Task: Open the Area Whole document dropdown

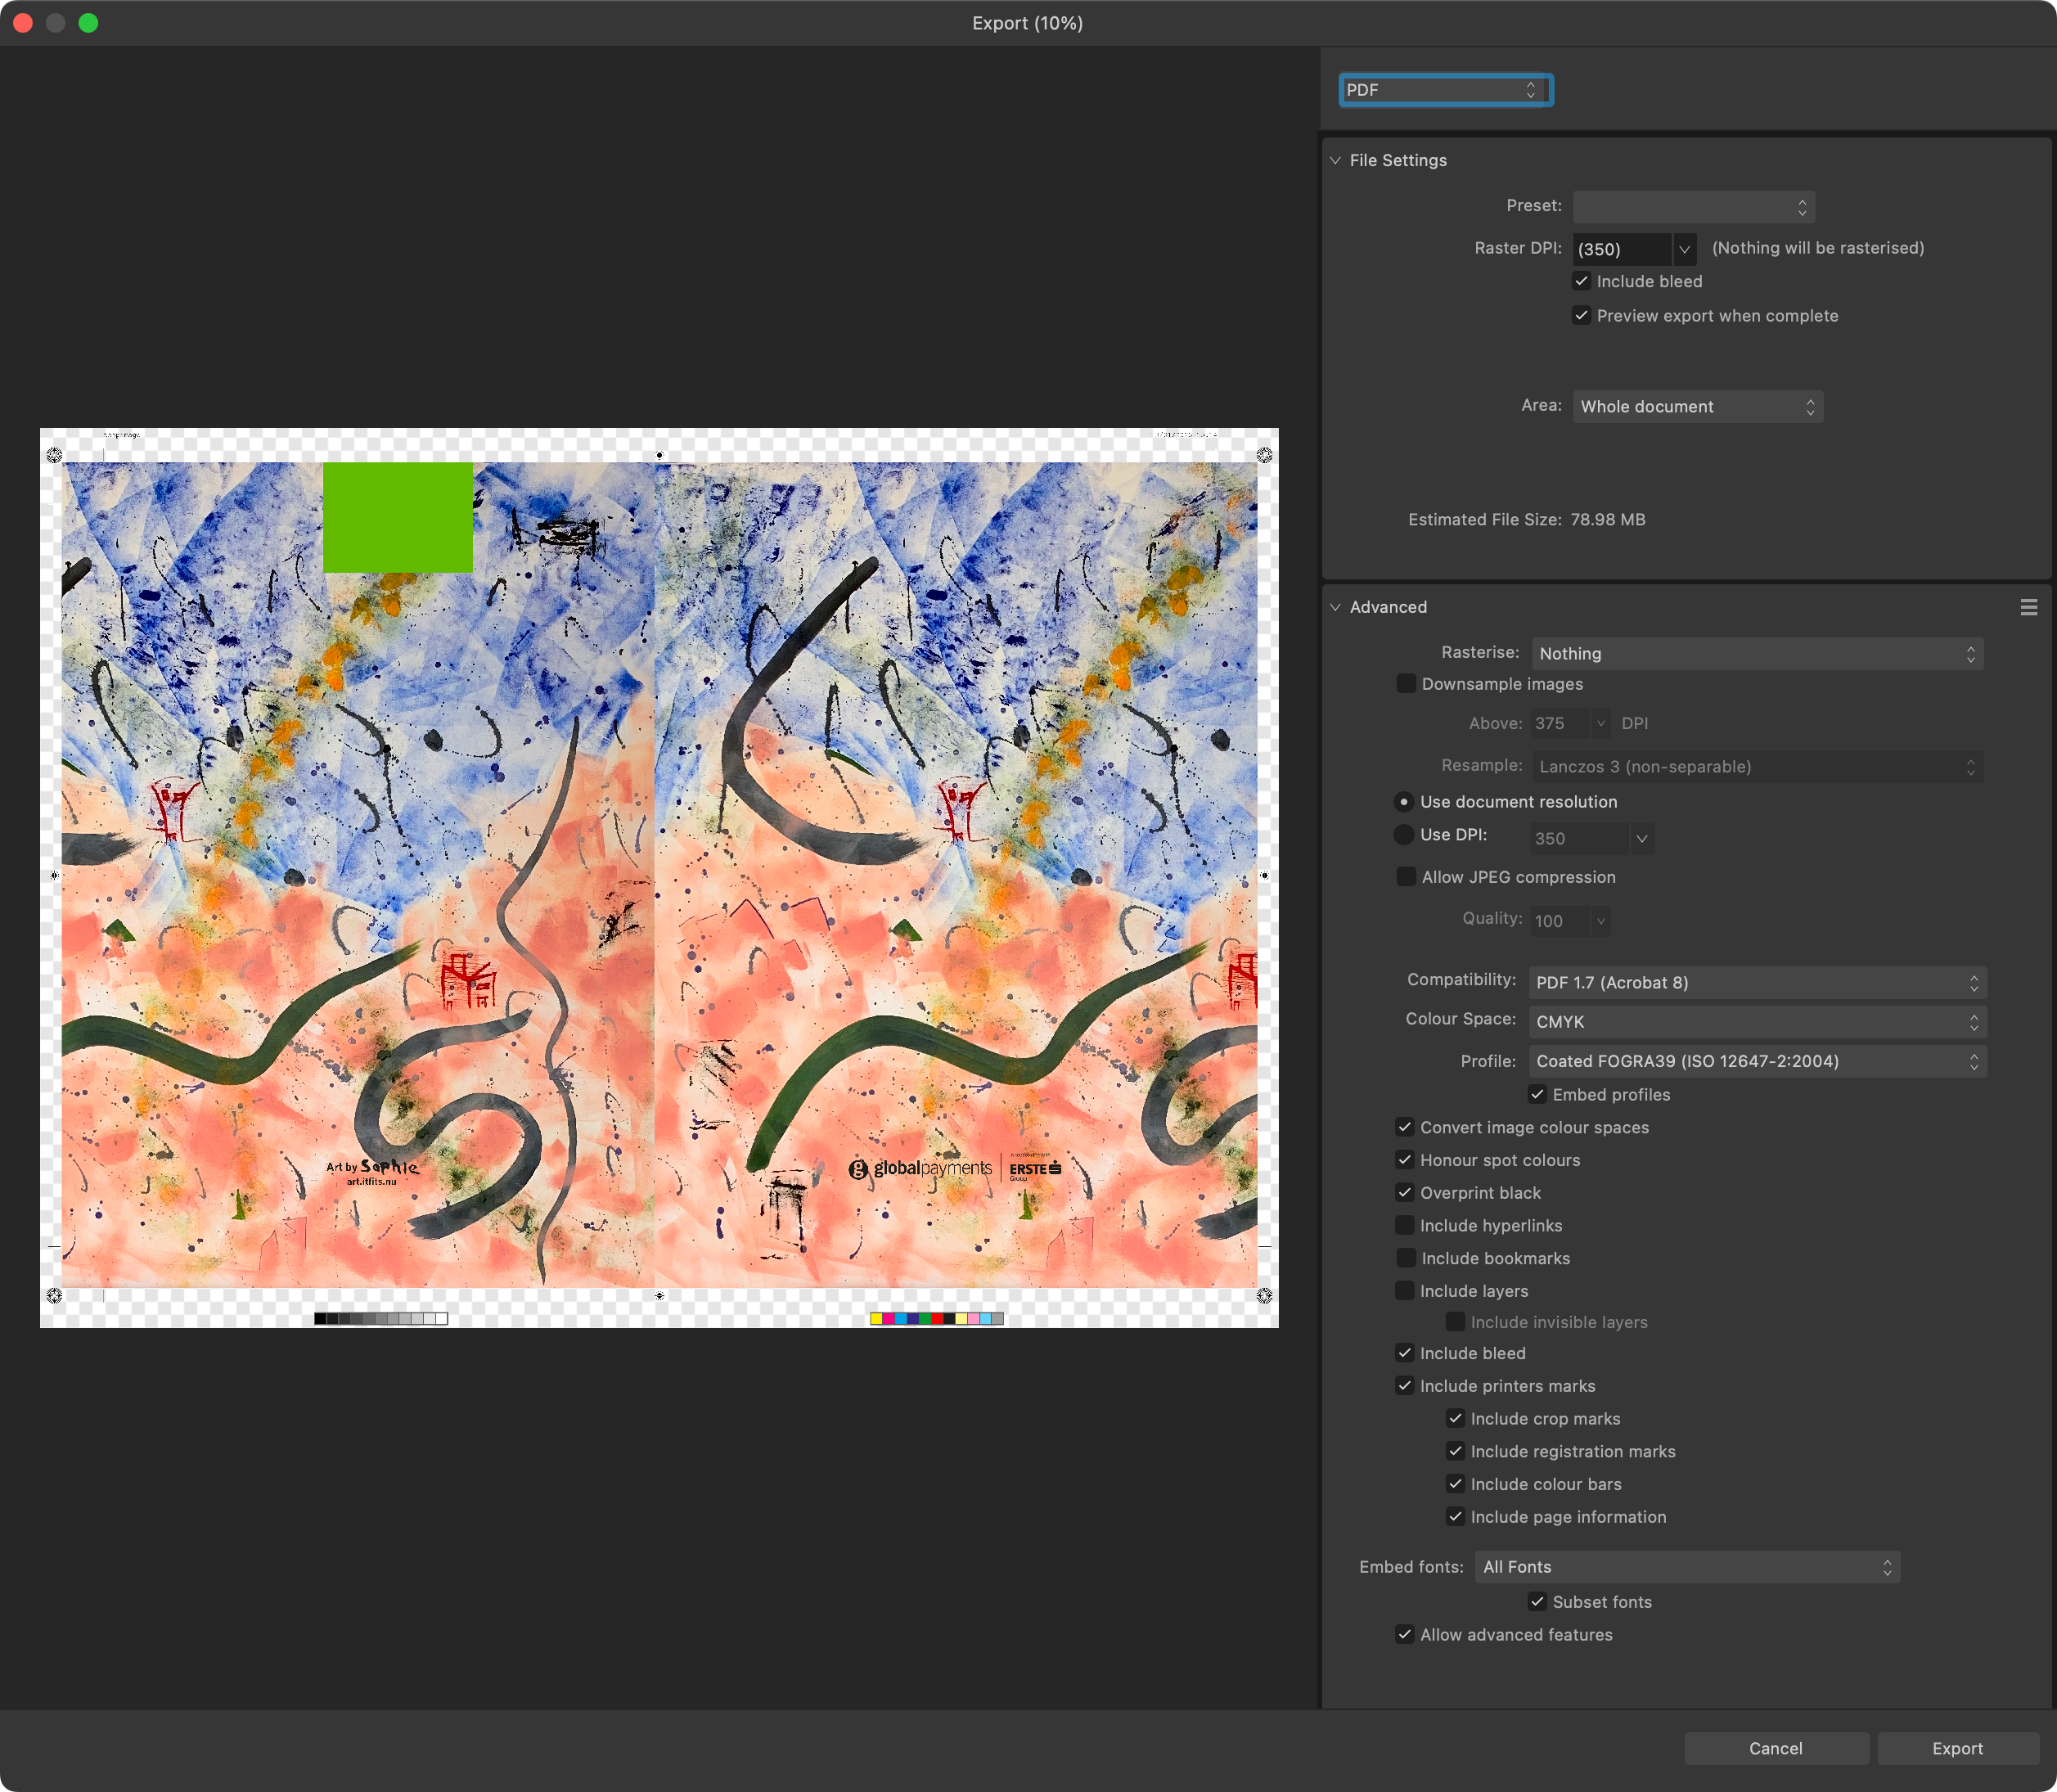Action: click(x=1697, y=407)
